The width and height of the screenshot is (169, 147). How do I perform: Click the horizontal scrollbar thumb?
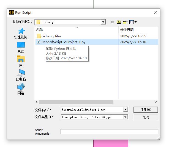(76, 102)
